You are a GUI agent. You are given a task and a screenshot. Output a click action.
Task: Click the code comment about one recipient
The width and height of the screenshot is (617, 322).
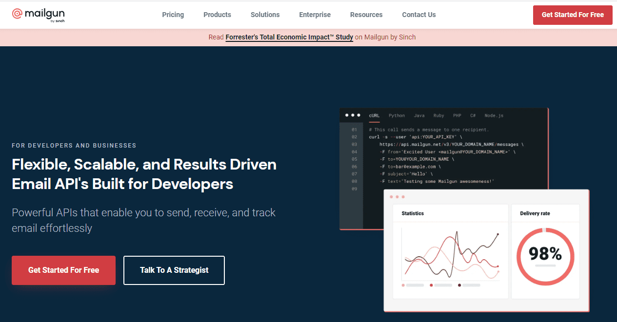pos(429,130)
